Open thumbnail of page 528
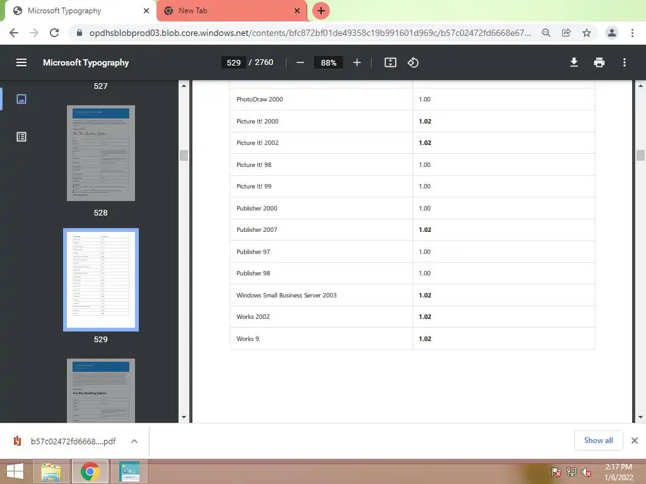The width and height of the screenshot is (646, 484). [x=100, y=153]
